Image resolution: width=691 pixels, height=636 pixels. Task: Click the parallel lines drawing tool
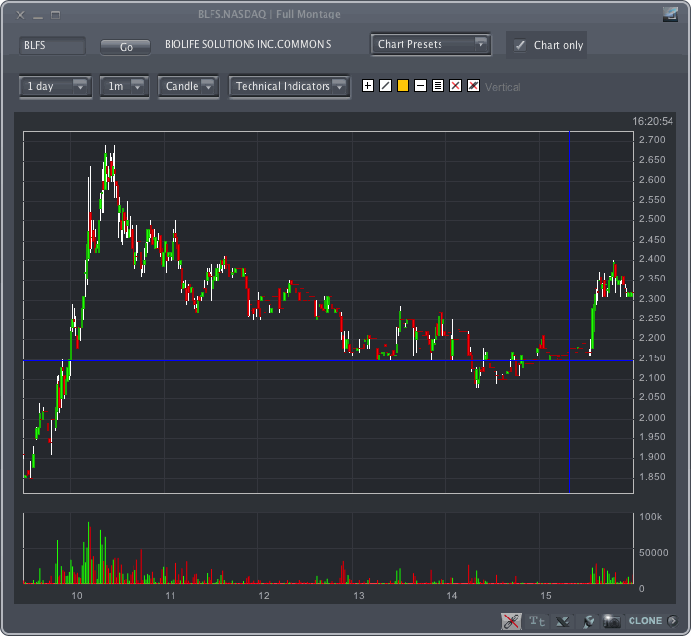coord(438,86)
